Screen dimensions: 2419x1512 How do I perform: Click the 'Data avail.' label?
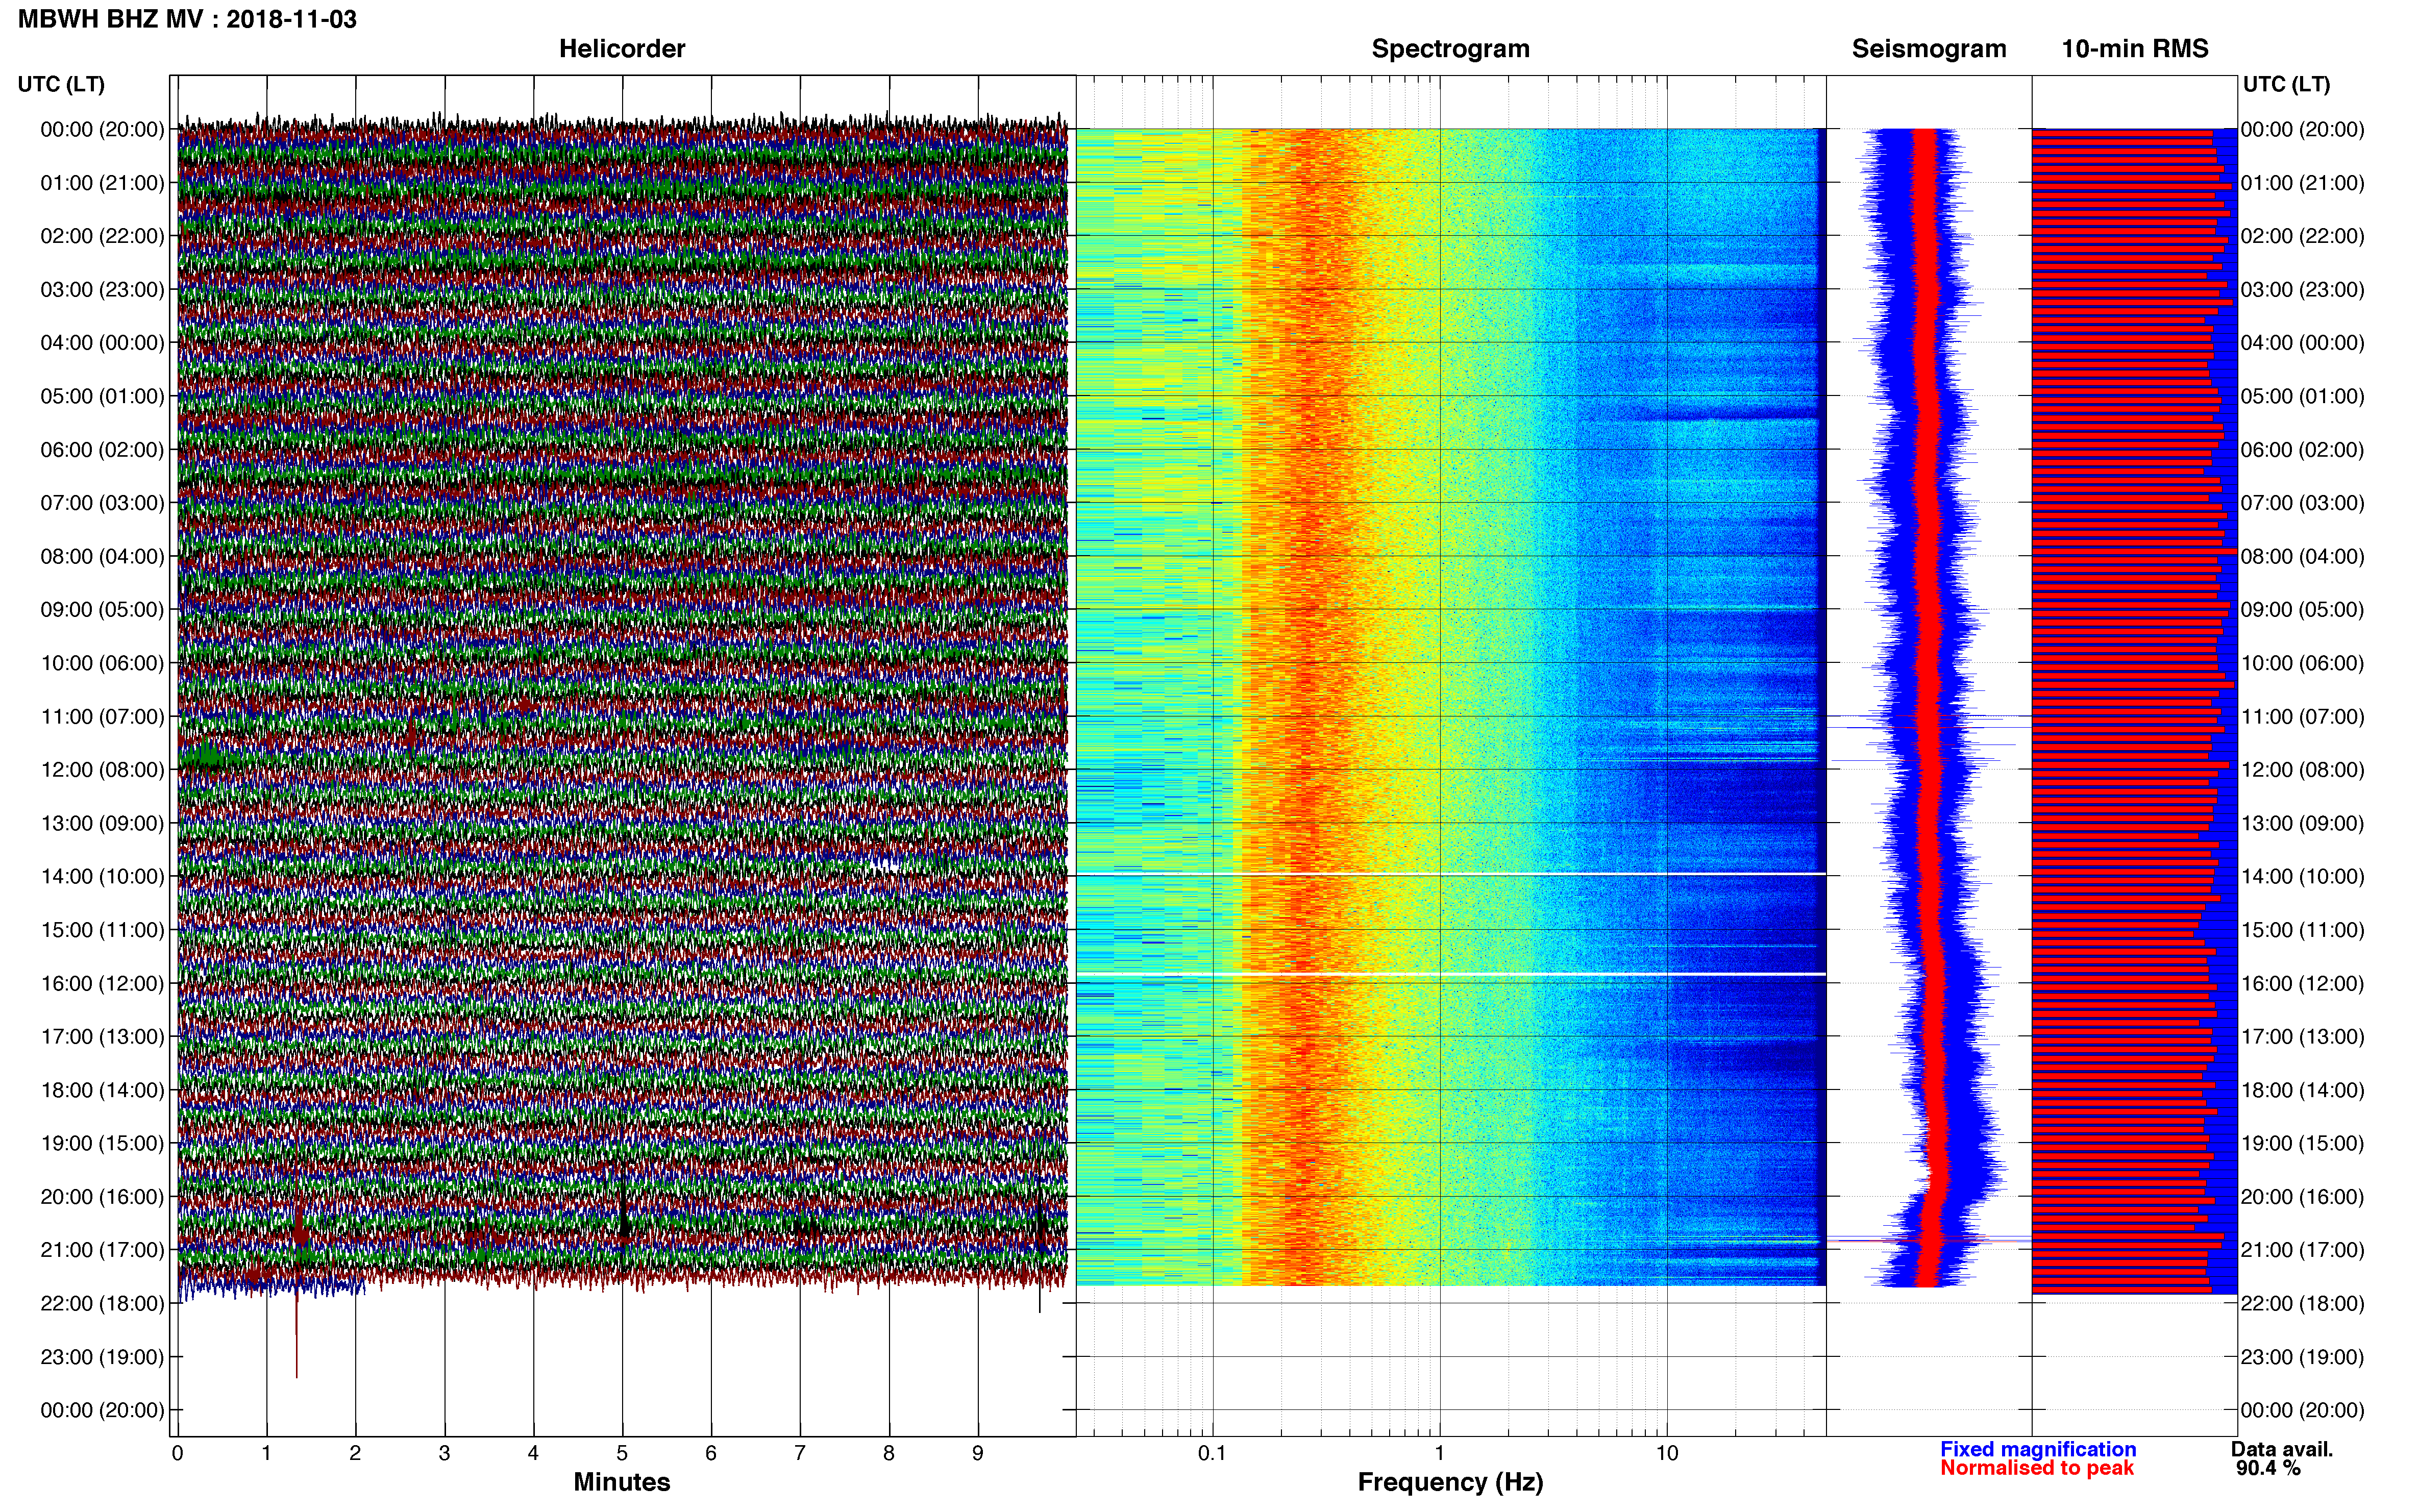(x=2282, y=1449)
